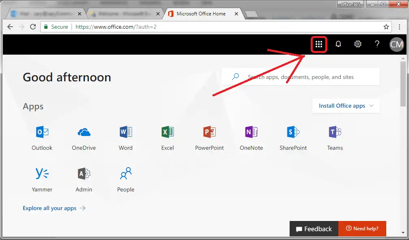Open the notifications bell
The image size is (409, 240).
pos(338,44)
